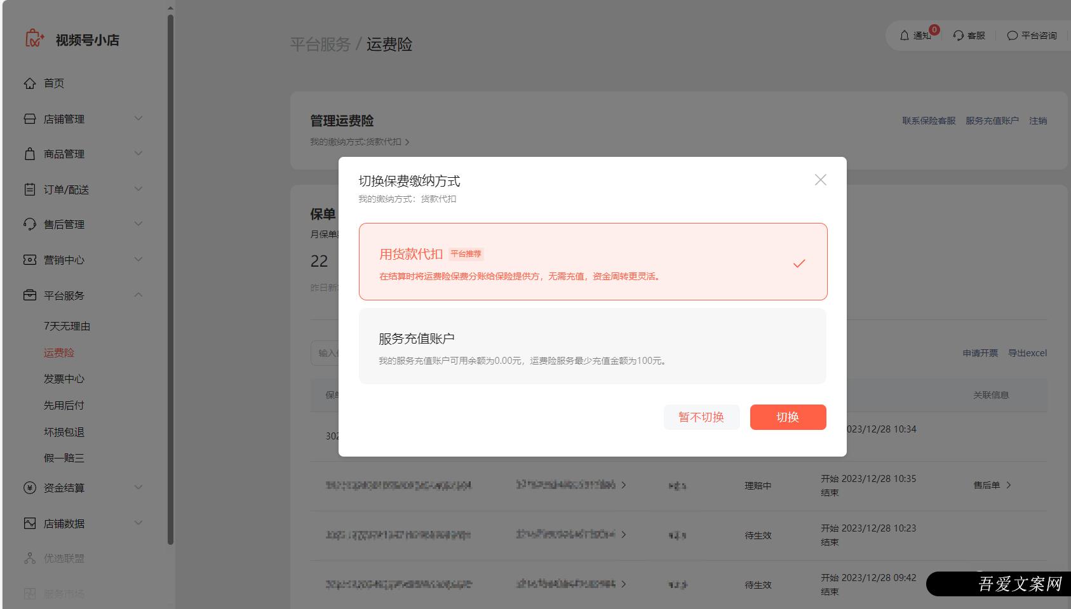Click the 平台服务 briefcase icon

[x=30, y=295]
